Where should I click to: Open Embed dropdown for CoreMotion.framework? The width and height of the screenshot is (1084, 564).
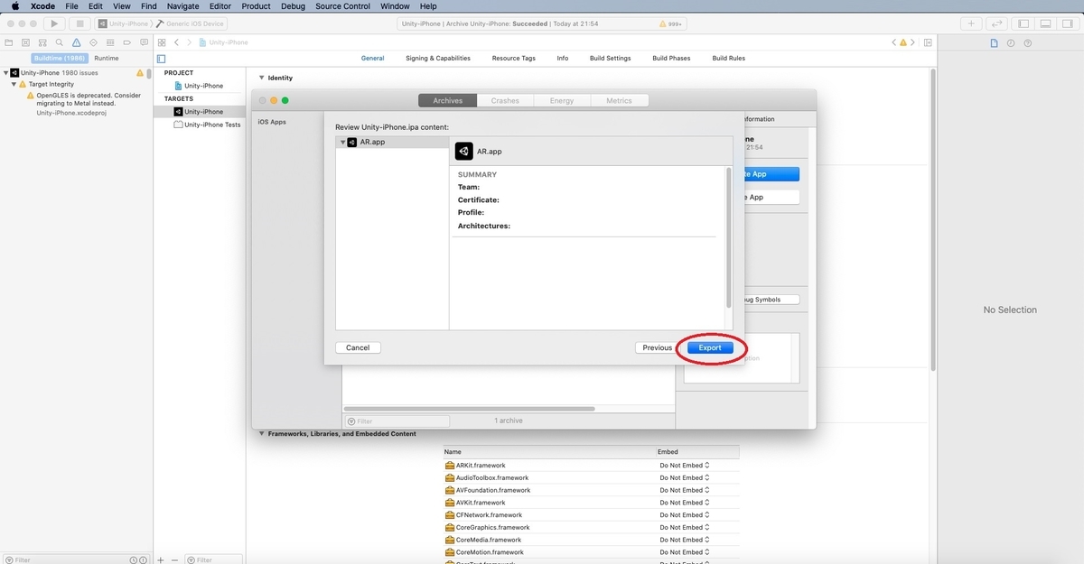(x=685, y=552)
